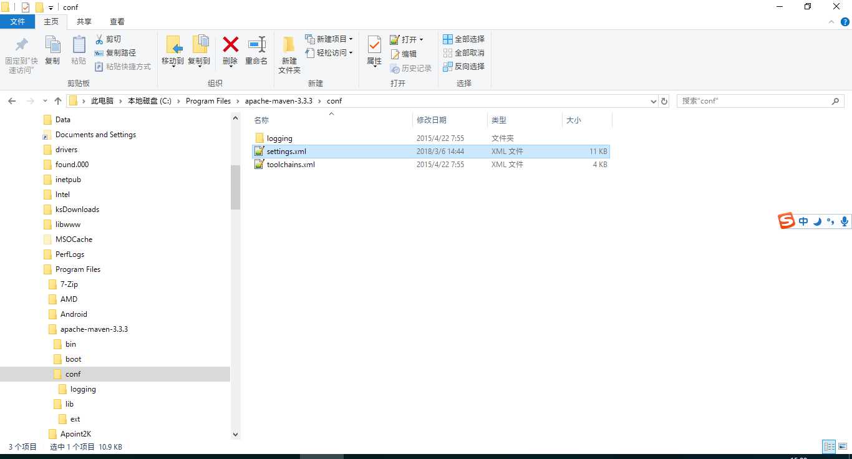
Task: Click the Sogou microphone icon
Action: pyautogui.click(x=845, y=221)
